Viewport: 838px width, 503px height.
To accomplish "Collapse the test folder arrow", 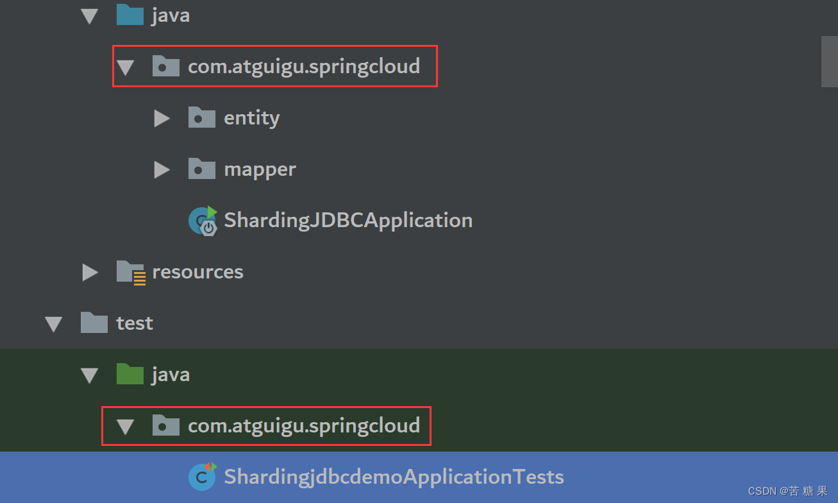I will 53,324.
